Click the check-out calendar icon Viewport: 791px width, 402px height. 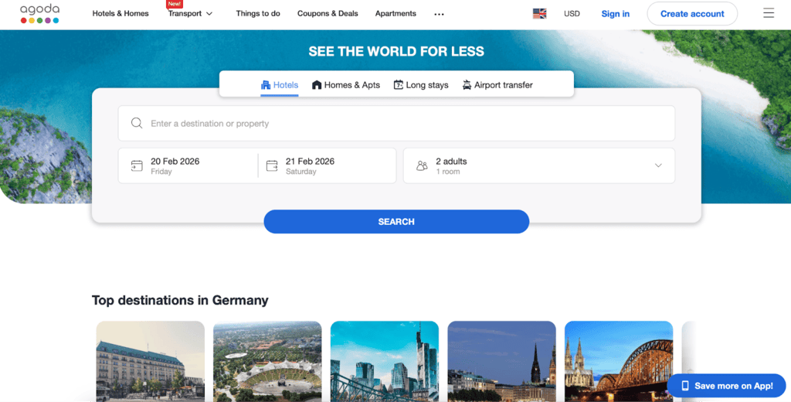point(272,165)
